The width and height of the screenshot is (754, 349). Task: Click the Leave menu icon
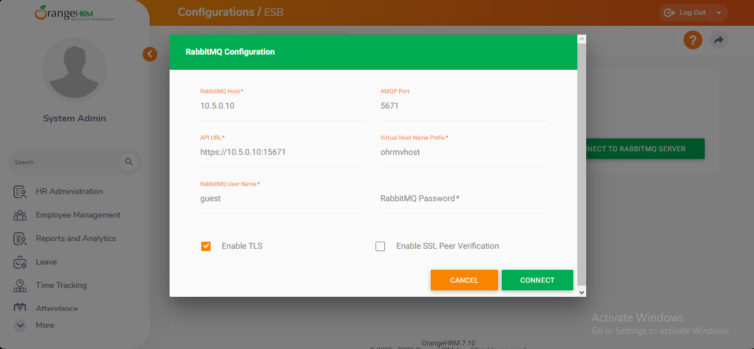20,262
